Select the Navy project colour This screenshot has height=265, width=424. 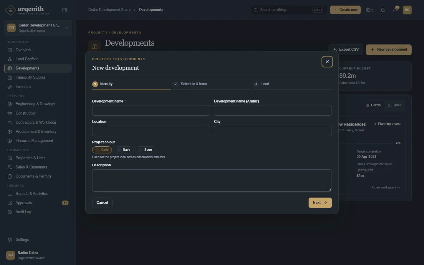pos(123,150)
